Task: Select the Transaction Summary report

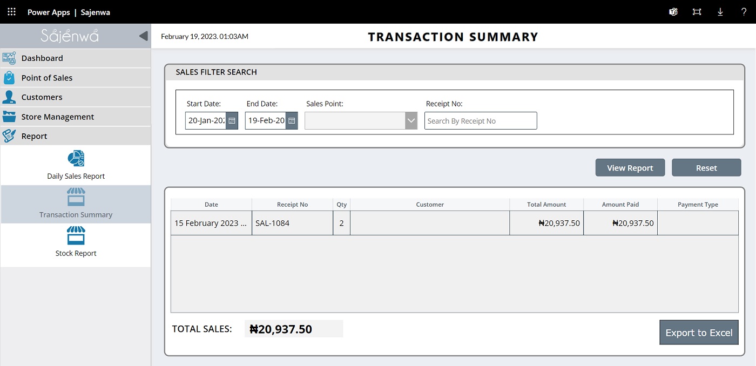Action: point(76,204)
